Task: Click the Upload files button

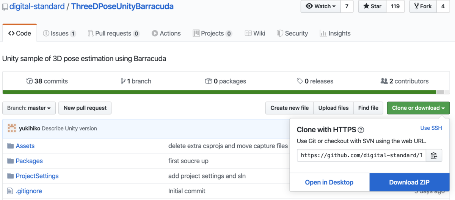Action: tap(333, 108)
